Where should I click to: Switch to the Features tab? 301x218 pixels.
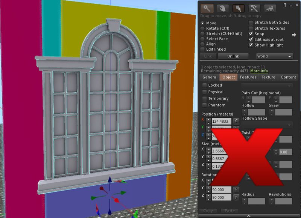pyautogui.click(x=248, y=77)
